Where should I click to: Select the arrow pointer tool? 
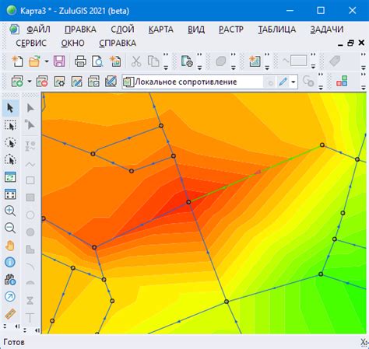coord(10,108)
